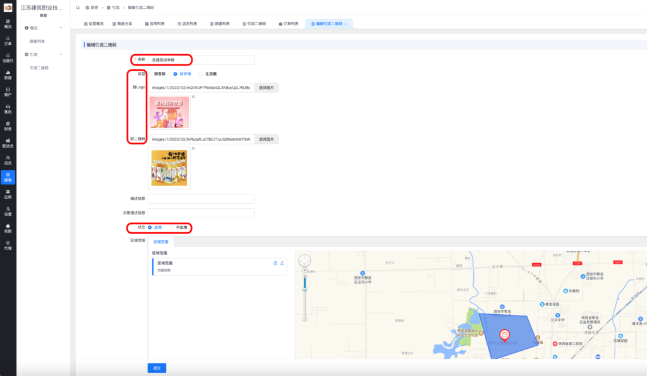Image resolution: width=647 pixels, height=376 pixels.
Task: Open 配送员 (Couriers) in the sidebar
Action: (8, 143)
